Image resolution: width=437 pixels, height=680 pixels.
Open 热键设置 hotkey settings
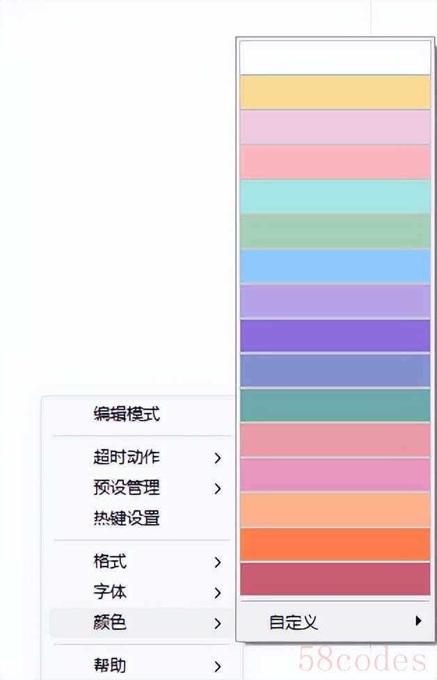[126, 518]
